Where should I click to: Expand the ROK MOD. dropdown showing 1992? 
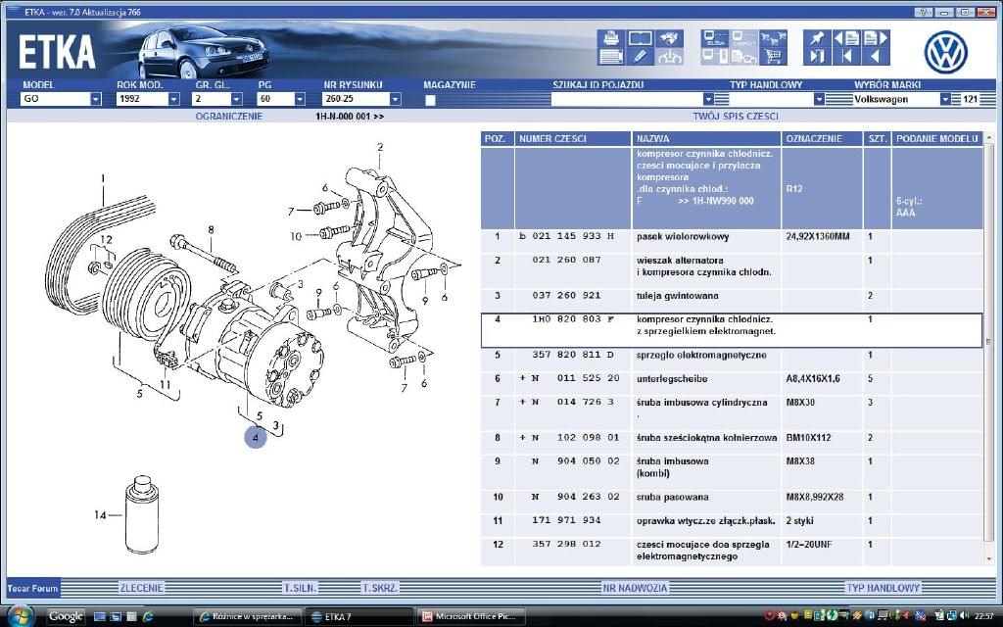[173, 99]
